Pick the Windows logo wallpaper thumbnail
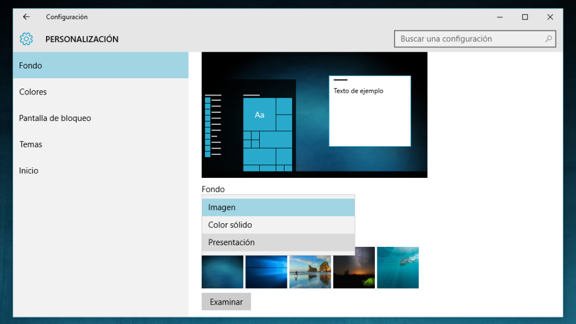The width and height of the screenshot is (576, 324). (266, 272)
